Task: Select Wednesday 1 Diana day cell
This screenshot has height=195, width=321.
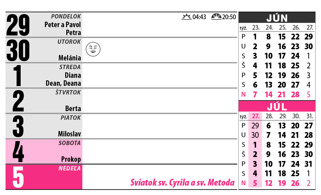Action: [x=44, y=75]
